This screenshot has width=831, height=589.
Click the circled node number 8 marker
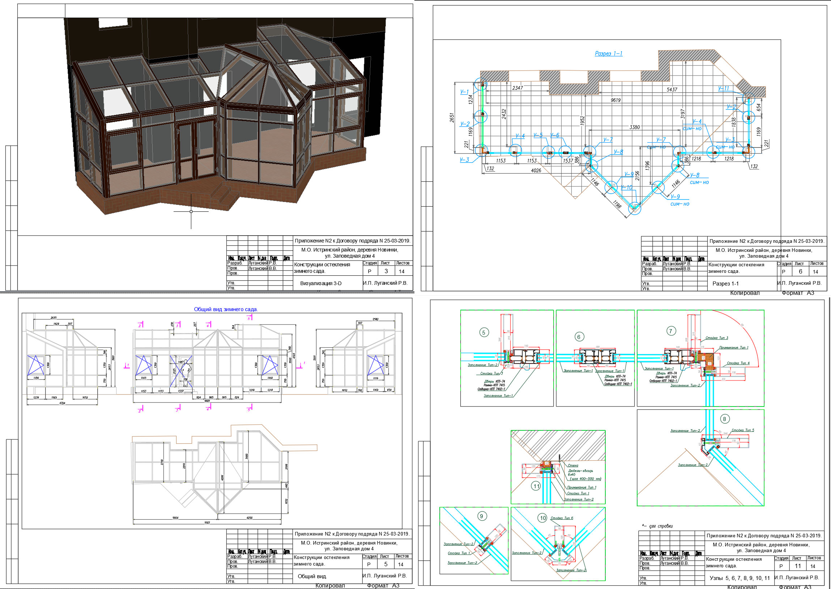(724, 419)
